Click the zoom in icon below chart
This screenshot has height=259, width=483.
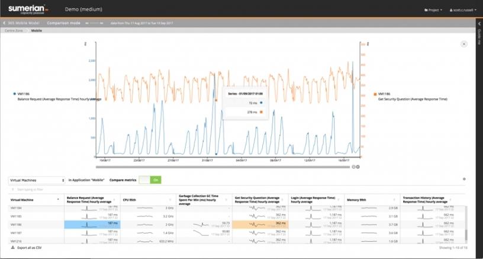[x=358, y=167]
